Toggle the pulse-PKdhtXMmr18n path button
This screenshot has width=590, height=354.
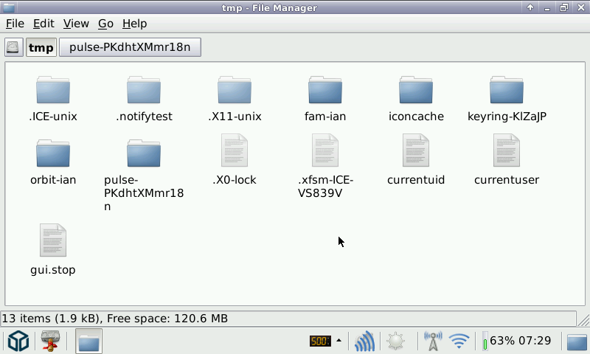[130, 48]
